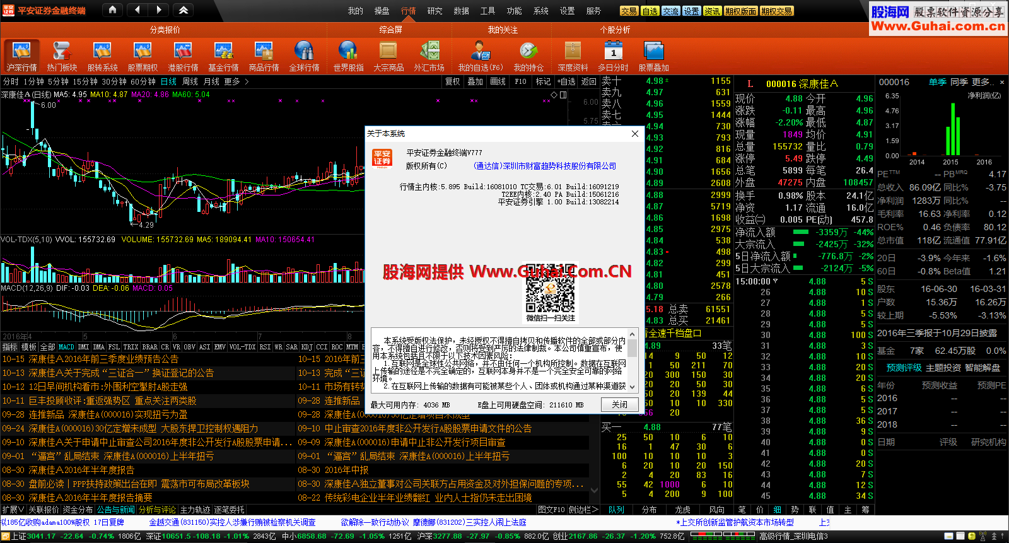Open 世界股指 world indices icon
This screenshot has width=1009, height=543.
click(x=348, y=56)
